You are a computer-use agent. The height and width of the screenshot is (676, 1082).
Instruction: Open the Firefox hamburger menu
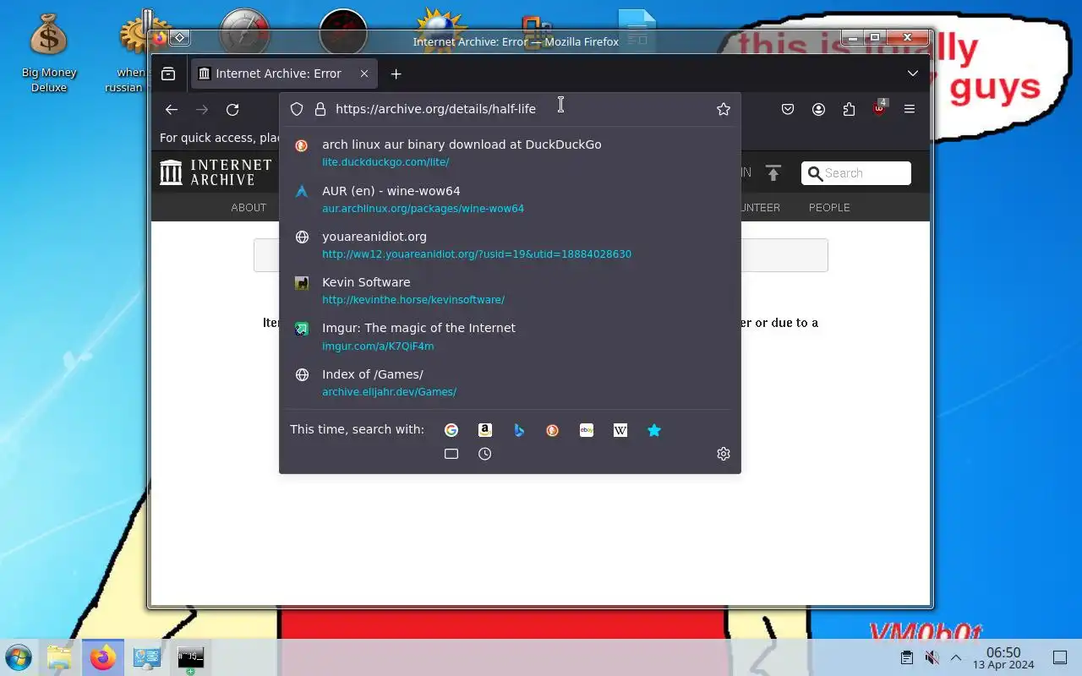[910, 109]
